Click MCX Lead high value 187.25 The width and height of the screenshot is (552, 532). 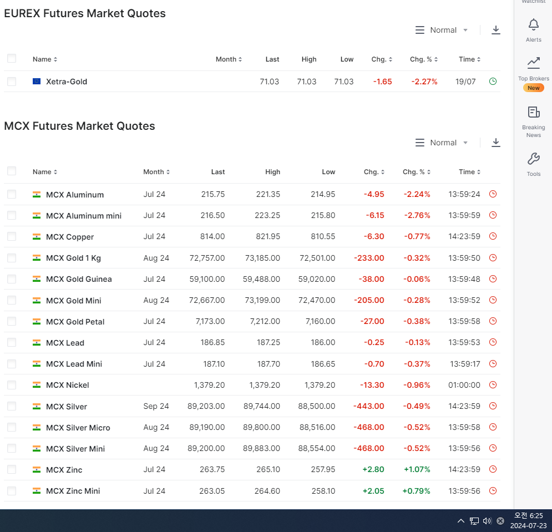pyautogui.click(x=269, y=342)
